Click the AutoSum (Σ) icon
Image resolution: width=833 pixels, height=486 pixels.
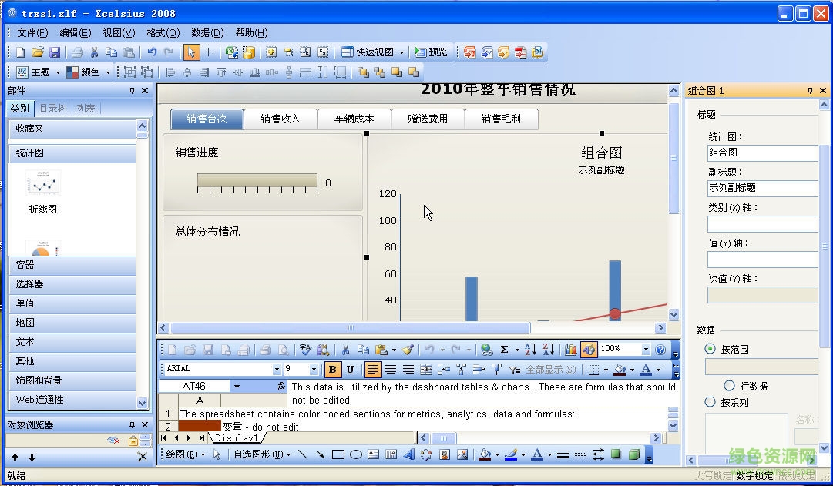pos(504,349)
